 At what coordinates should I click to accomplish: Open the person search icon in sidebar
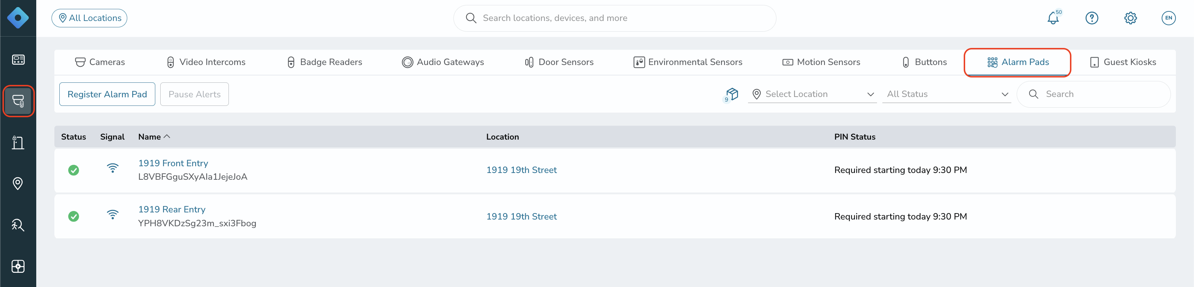point(18,225)
